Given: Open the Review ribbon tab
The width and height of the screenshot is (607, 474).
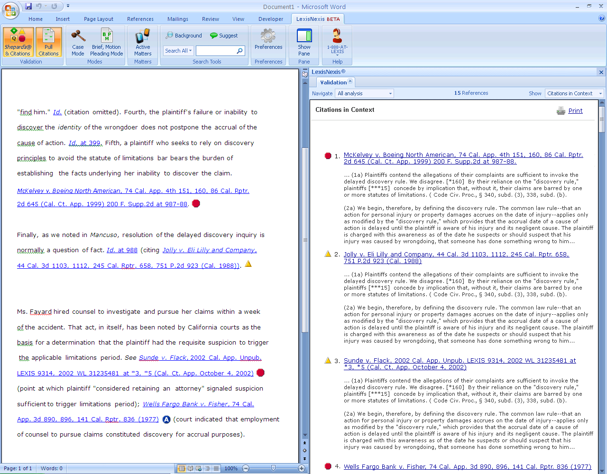Looking at the screenshot, I should pyautogui.click(x=211, y=19).
